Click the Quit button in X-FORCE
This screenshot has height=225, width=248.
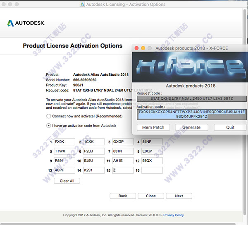coord(230,127)
